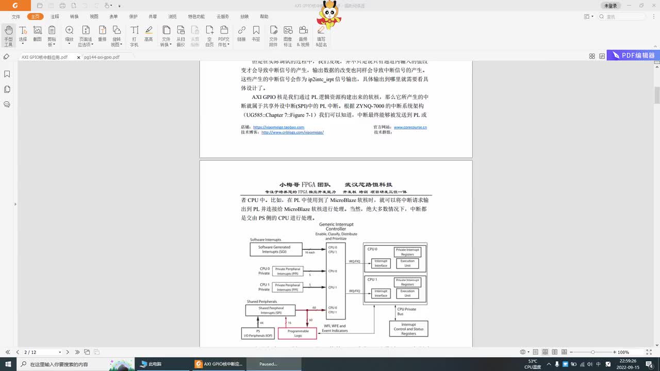Open the Clipboard (剪贴板) tool
This screenshot has height=371, width=660.
click(x=52, y=36)
